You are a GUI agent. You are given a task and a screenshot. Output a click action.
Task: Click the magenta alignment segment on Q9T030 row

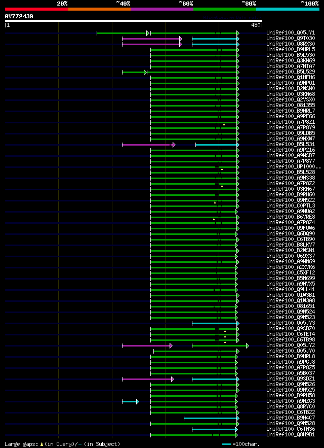pyautogui.click(x=151, y=39)
